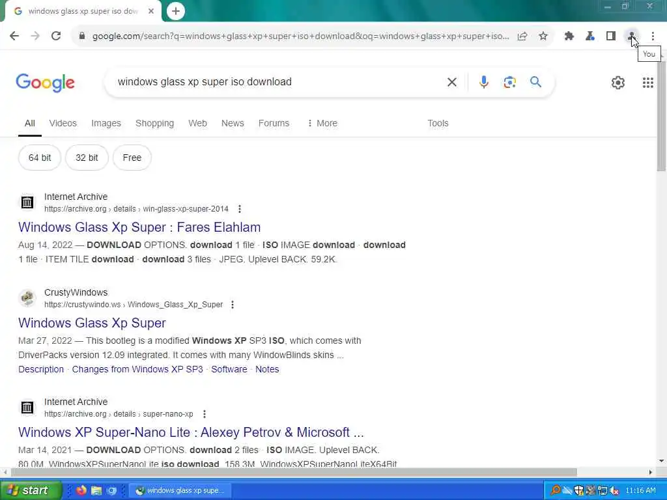Viewport: 667px width, 500px height.
Task: Apply the 32 bit filter chip
Action: (x=87, y=158)
